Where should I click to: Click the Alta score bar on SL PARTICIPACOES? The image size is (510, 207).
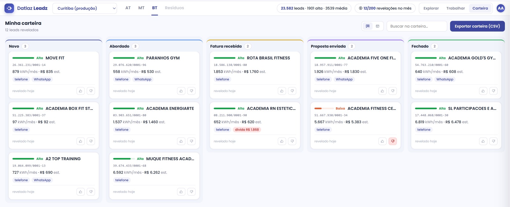pos(426,109)
